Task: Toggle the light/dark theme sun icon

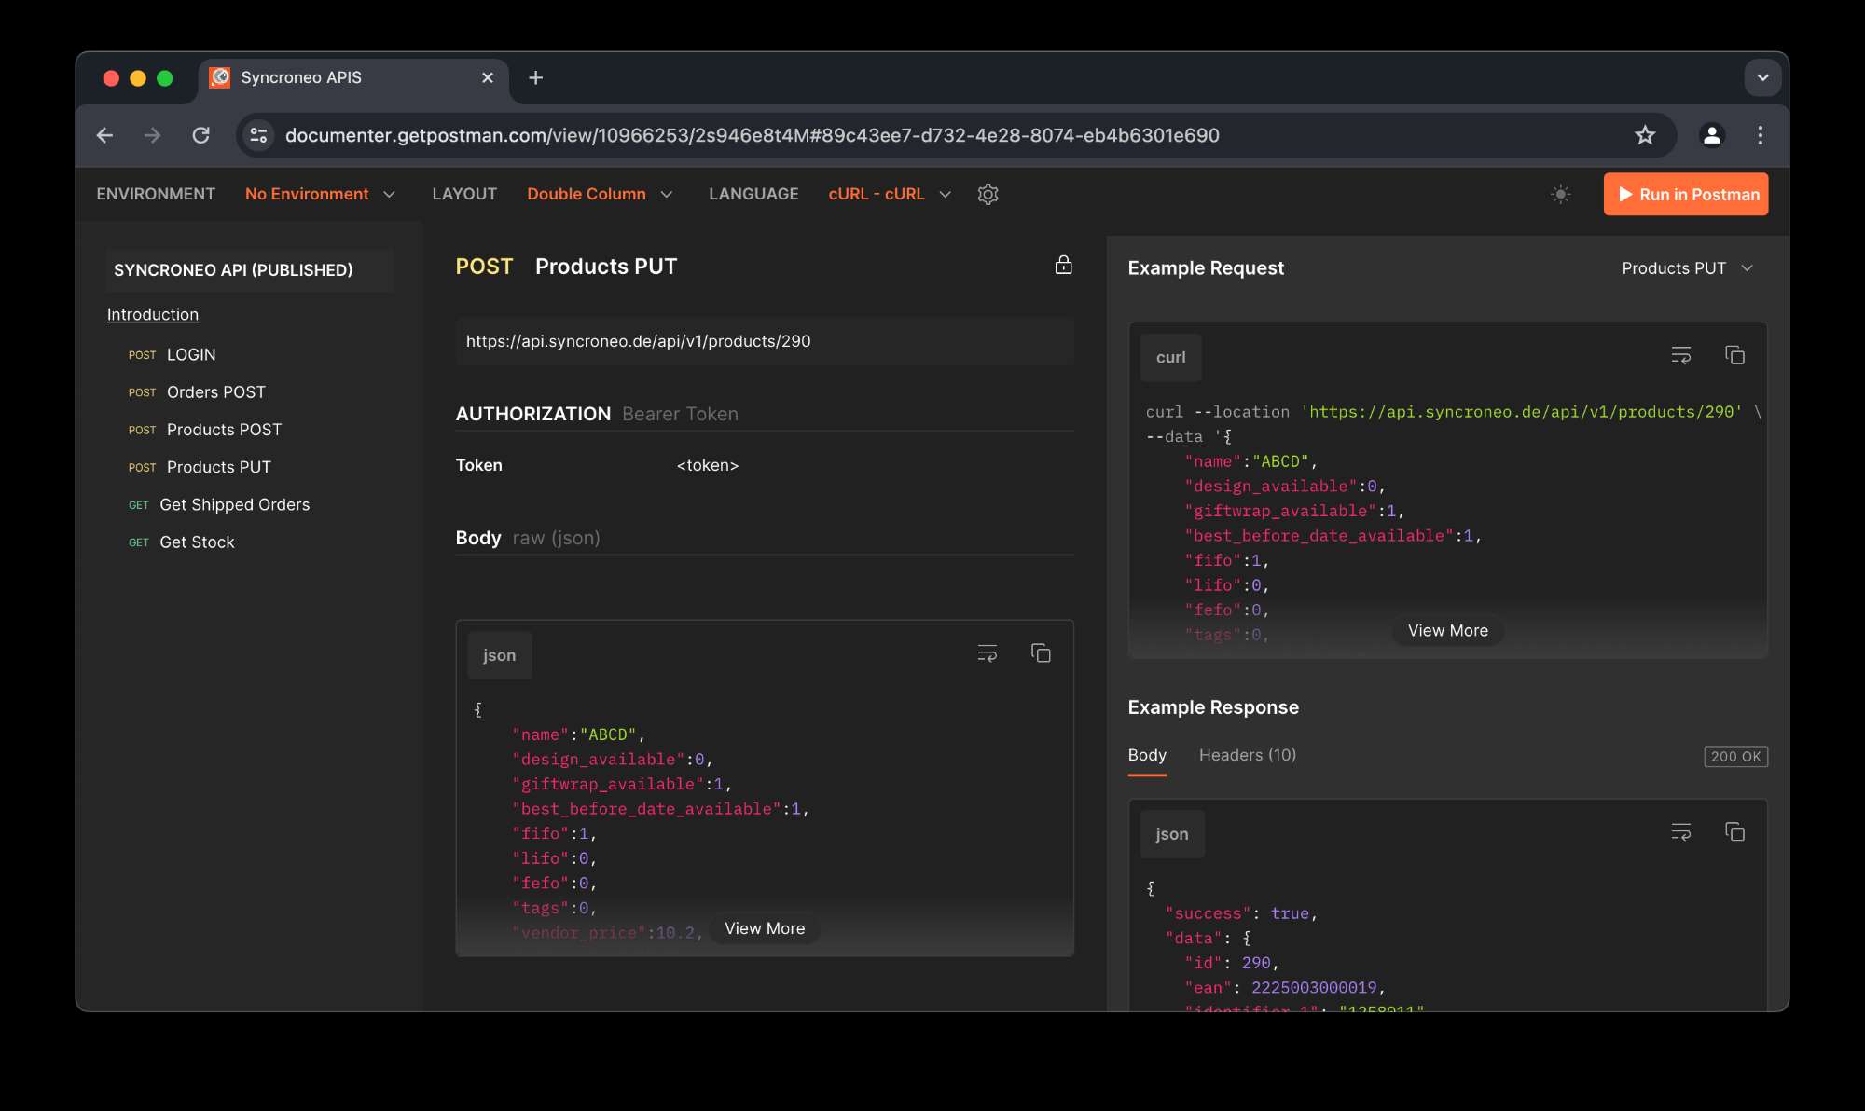Action: (1560, 194)
